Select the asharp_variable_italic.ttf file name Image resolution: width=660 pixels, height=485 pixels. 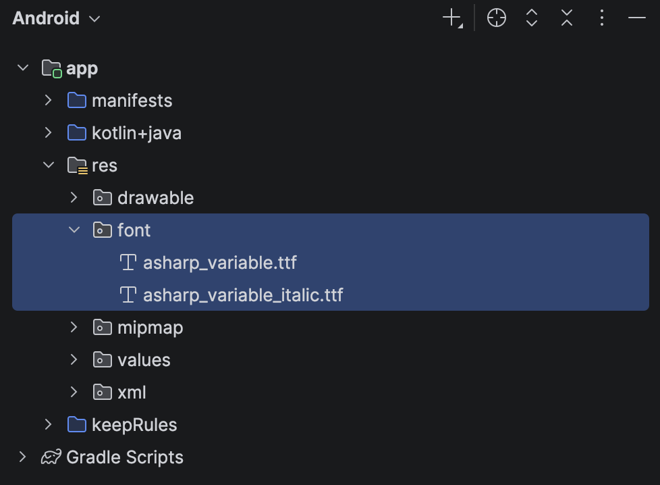(243, 295)
